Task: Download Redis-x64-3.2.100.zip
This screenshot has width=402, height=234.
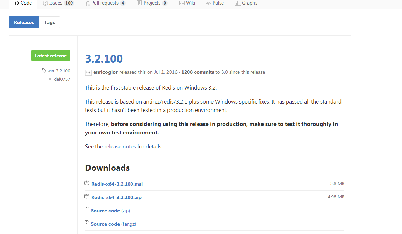Action: pyautogui.click(x=116, y=197)
